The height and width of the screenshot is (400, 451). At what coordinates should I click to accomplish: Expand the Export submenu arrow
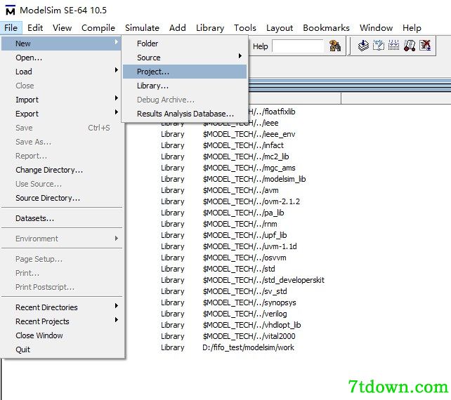point(116,112)
